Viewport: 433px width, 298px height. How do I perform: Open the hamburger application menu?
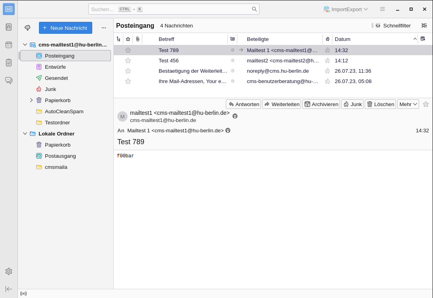(383, 9)
